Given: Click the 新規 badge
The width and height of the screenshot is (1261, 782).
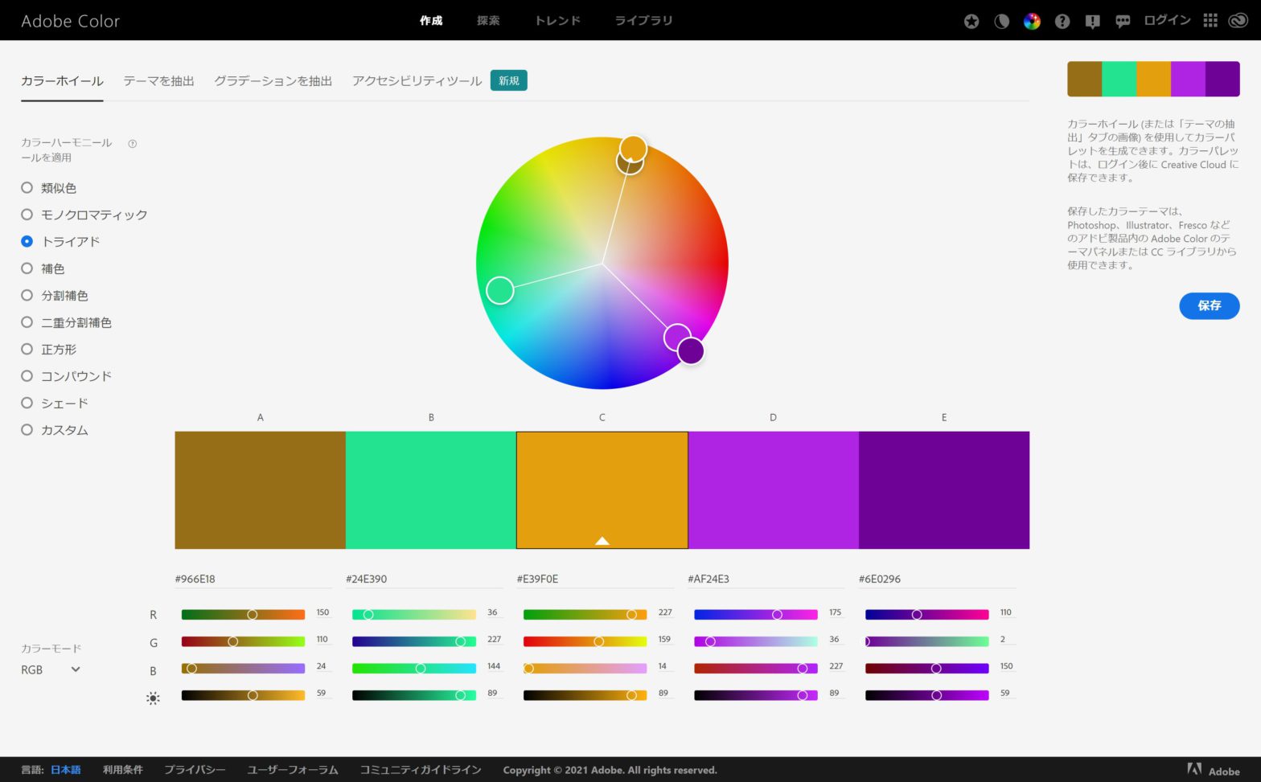Looking at the screenshot, I should (509, 80).
